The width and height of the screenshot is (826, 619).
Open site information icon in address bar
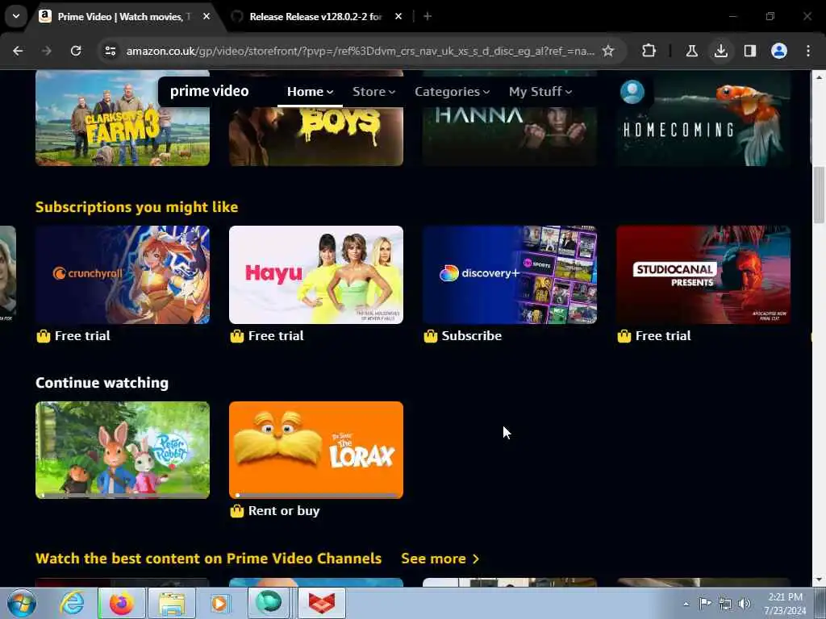(111, 51)
